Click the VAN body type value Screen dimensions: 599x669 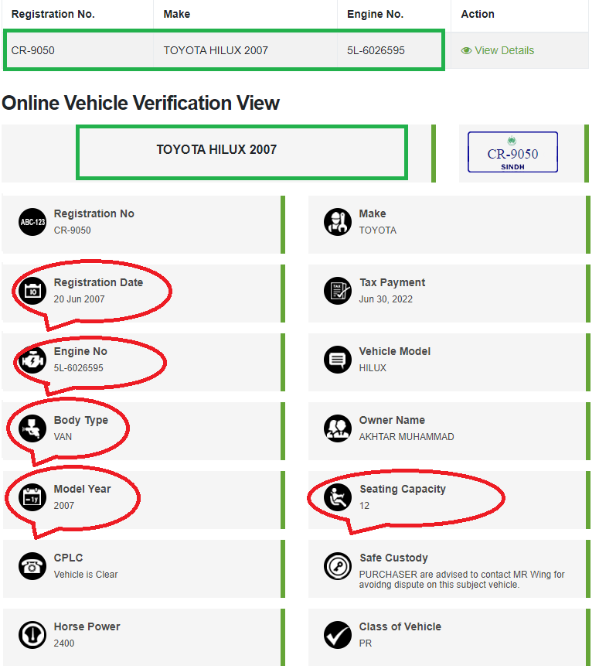(x=63, y=437)
